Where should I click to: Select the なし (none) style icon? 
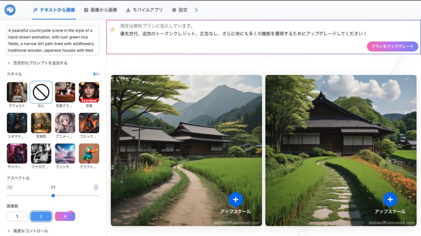pyautogui.click(x=41, y=92)
